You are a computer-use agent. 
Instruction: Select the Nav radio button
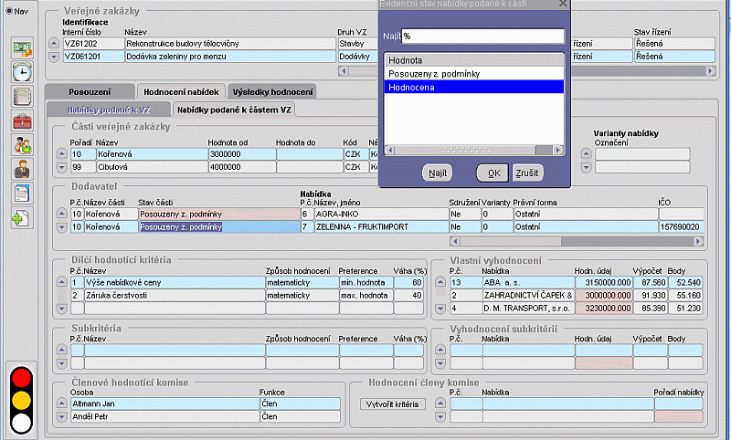[9, 11]
